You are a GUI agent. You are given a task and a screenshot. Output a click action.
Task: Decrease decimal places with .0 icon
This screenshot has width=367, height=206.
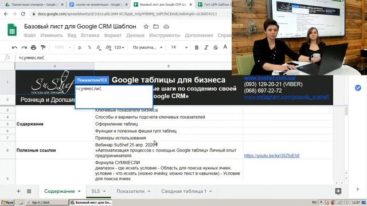(99, 47)
